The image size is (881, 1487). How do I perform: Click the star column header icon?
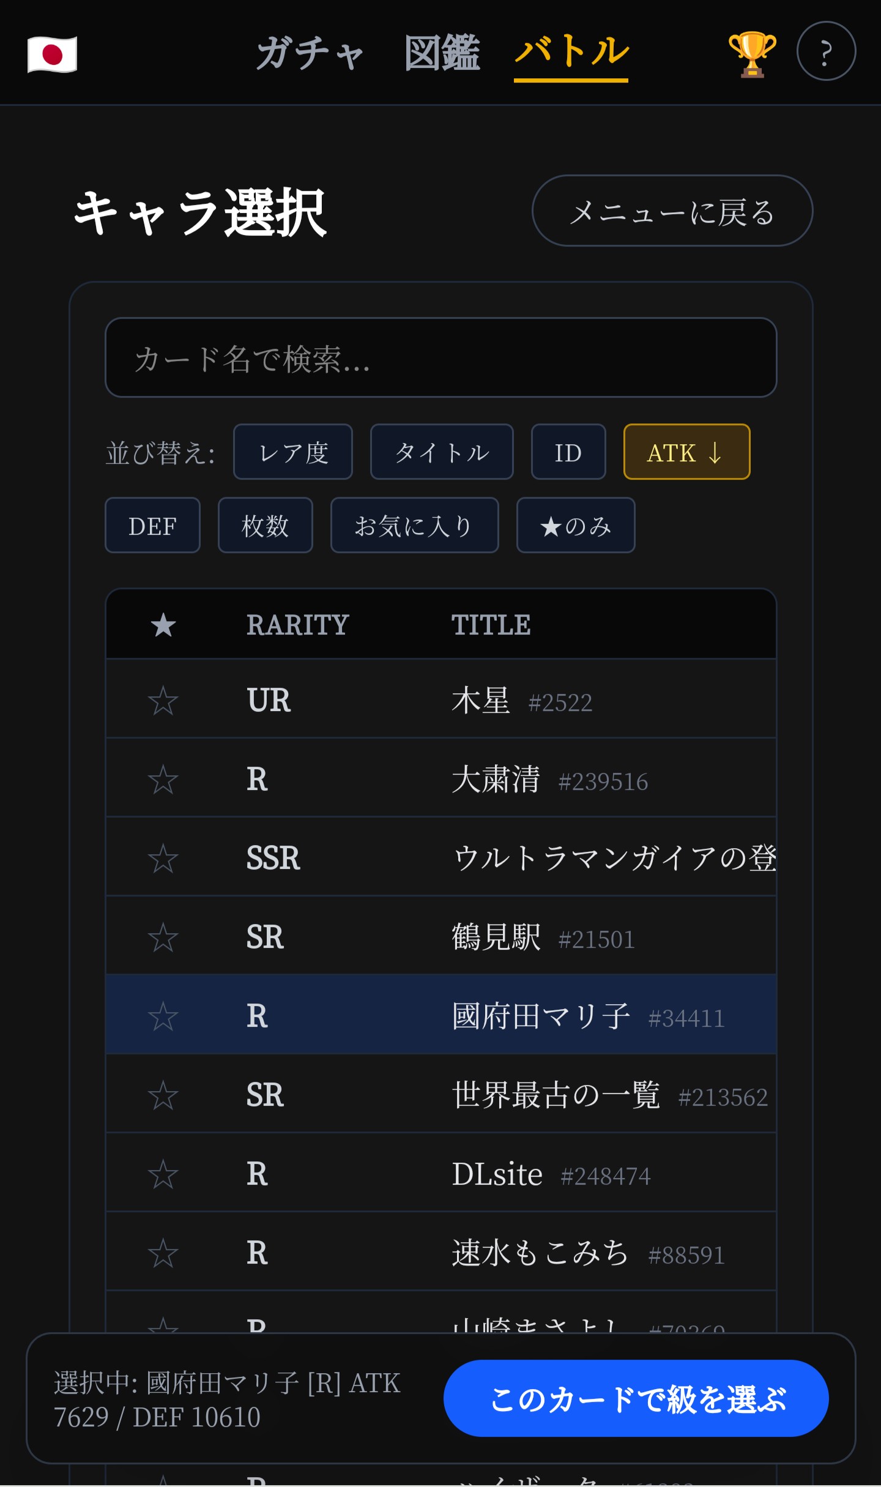point(163,625)
